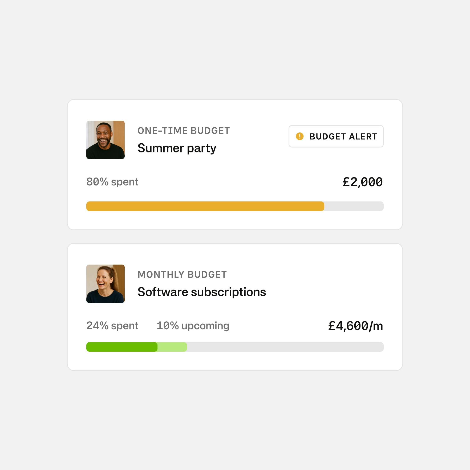
Task: Click the orange filled part of progress bar
Action: click(205, 206)
